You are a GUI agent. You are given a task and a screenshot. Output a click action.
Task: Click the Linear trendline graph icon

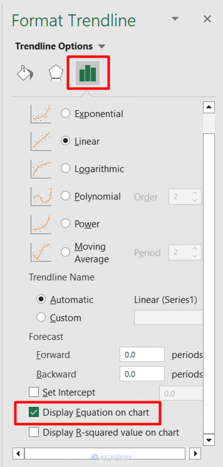(x=41, y=141)
